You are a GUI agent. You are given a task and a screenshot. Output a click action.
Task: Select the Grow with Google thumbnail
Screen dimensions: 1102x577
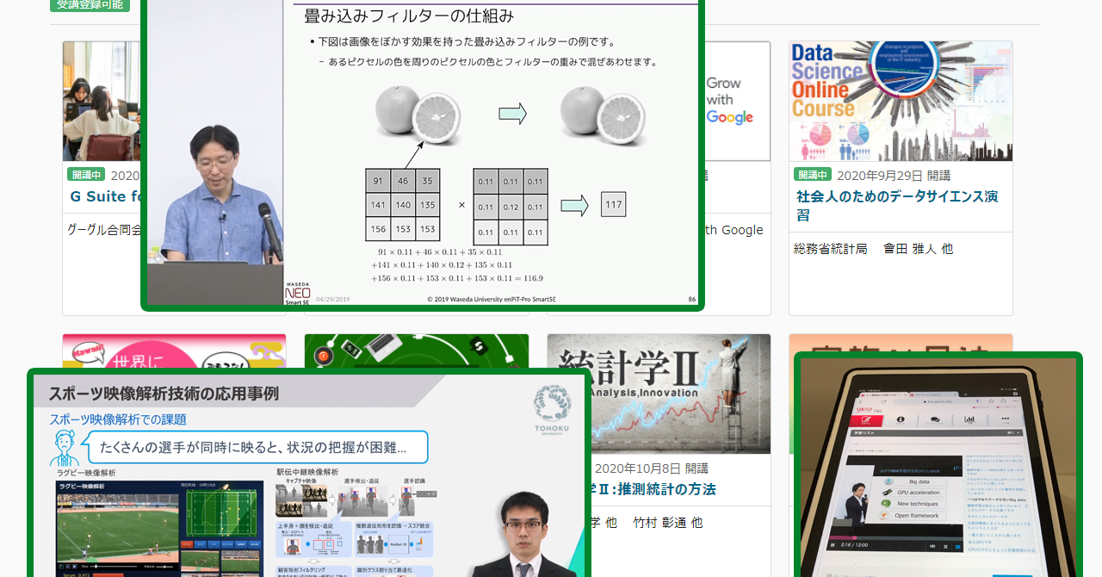(x=736, y=101)
